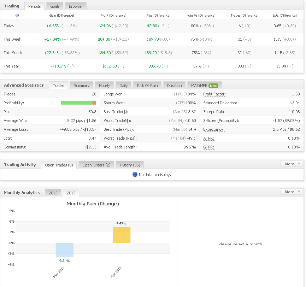Open the Periods tab in Trading
Screen dimensions: 306x287
click(x=34, y=6)
